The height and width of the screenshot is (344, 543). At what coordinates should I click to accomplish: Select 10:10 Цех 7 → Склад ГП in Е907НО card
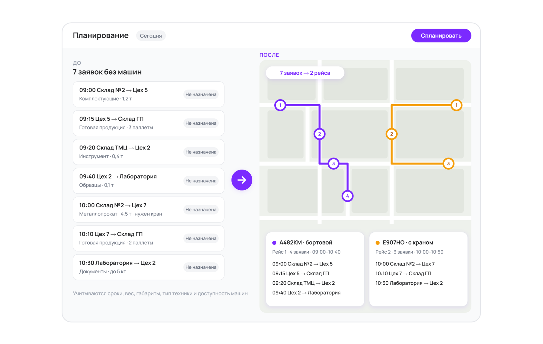[x=403, y=273]
